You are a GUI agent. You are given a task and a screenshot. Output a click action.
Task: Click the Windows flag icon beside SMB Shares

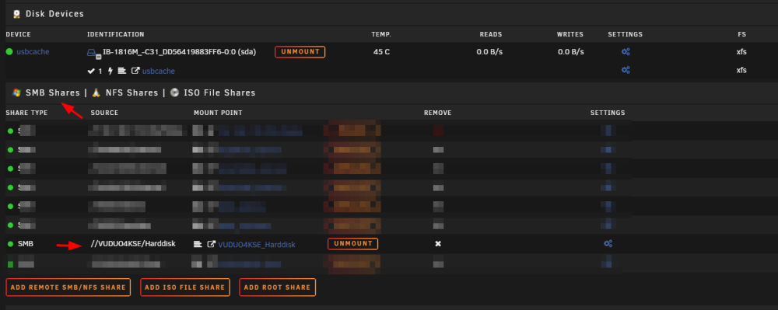pyautogui.click(x=17, y=92)
